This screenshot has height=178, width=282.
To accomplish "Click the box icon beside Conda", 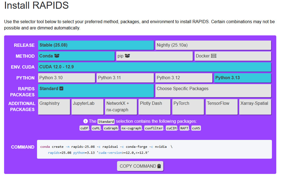I will 57,56.
